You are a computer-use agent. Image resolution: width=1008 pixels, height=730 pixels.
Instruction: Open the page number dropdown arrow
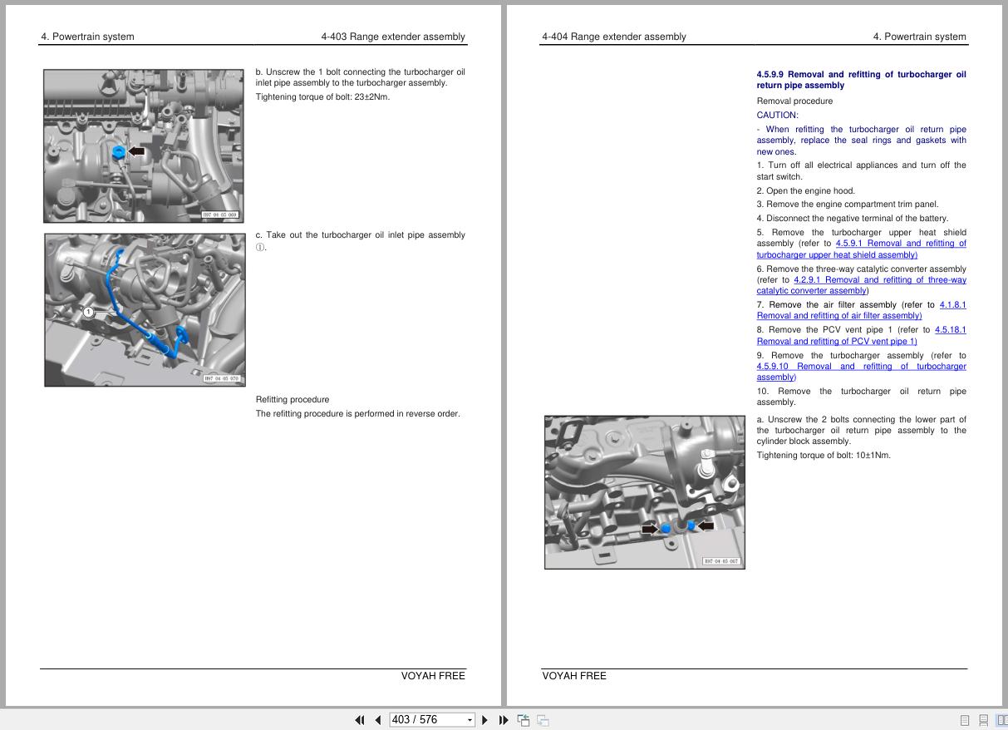click(x=470, y=720)
